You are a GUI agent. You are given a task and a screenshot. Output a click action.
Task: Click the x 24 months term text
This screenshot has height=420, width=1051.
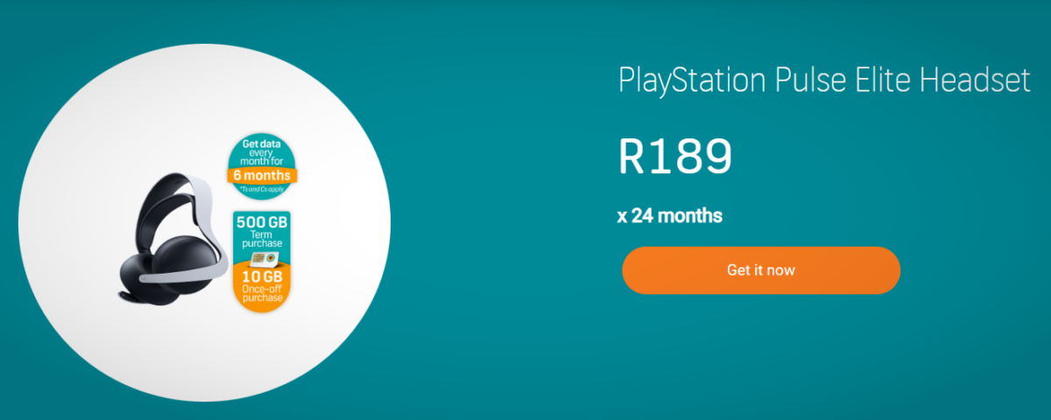669,215
